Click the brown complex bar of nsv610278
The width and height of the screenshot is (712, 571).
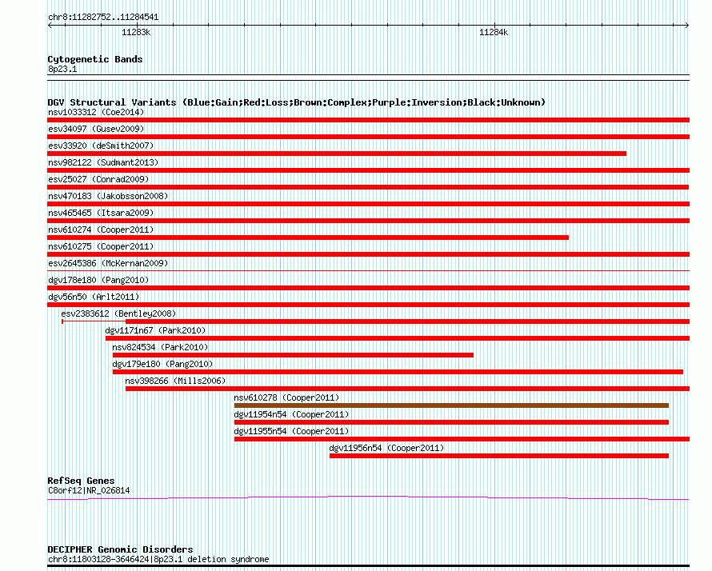pos(451,405)
